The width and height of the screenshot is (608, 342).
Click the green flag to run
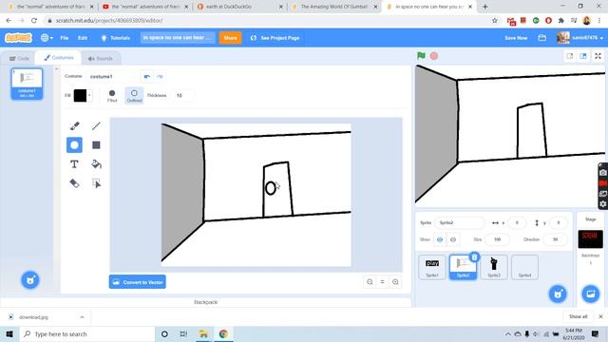tap(421, 56)
